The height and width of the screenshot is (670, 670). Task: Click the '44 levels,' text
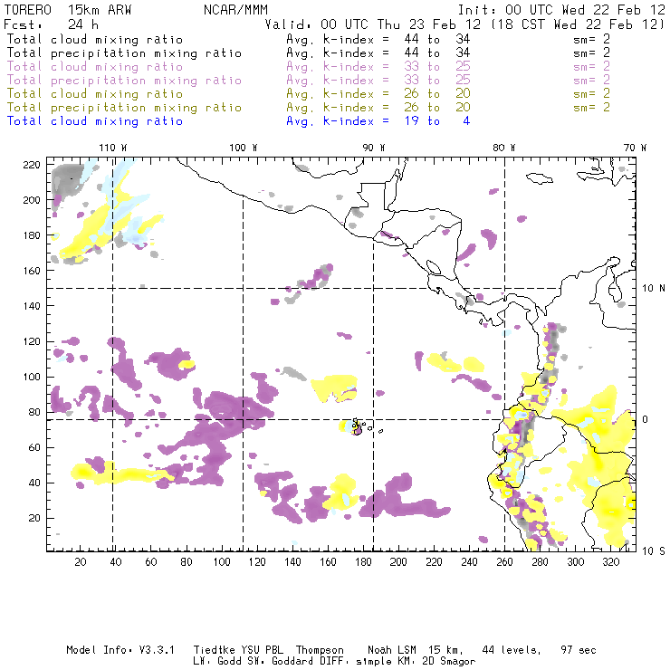(x=512, y=650)
